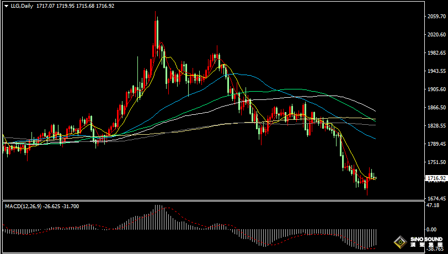
Task: Click the OHLC values 1717.07 1719.95 1715.68 1716.92
Action: (76, 6)
